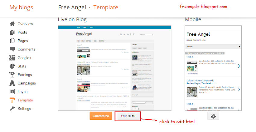Click the Google+ icon in sidebar
256x132 pixels.
click(12, 58)
